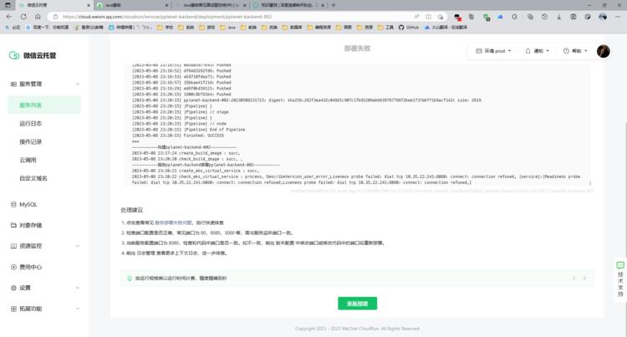Open browser settings and more menu
The height and width of the screenshot is (337, 627).
point(618,17)
